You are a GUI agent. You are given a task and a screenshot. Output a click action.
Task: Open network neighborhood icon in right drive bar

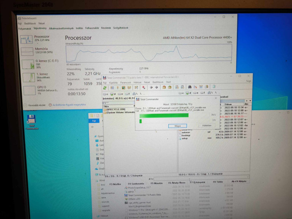pyautogui.click(x=210, y=92)
